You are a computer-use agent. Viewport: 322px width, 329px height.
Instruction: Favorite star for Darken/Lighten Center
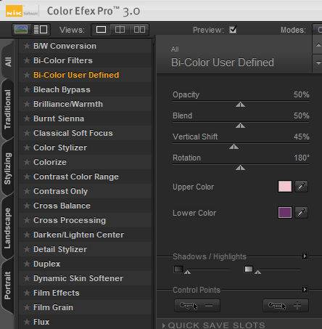point(27,235)
